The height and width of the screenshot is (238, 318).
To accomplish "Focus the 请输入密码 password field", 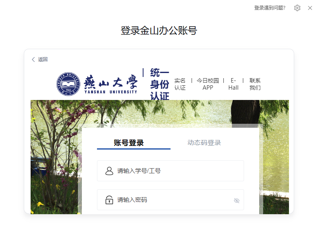I will click(x=171, y=200).
